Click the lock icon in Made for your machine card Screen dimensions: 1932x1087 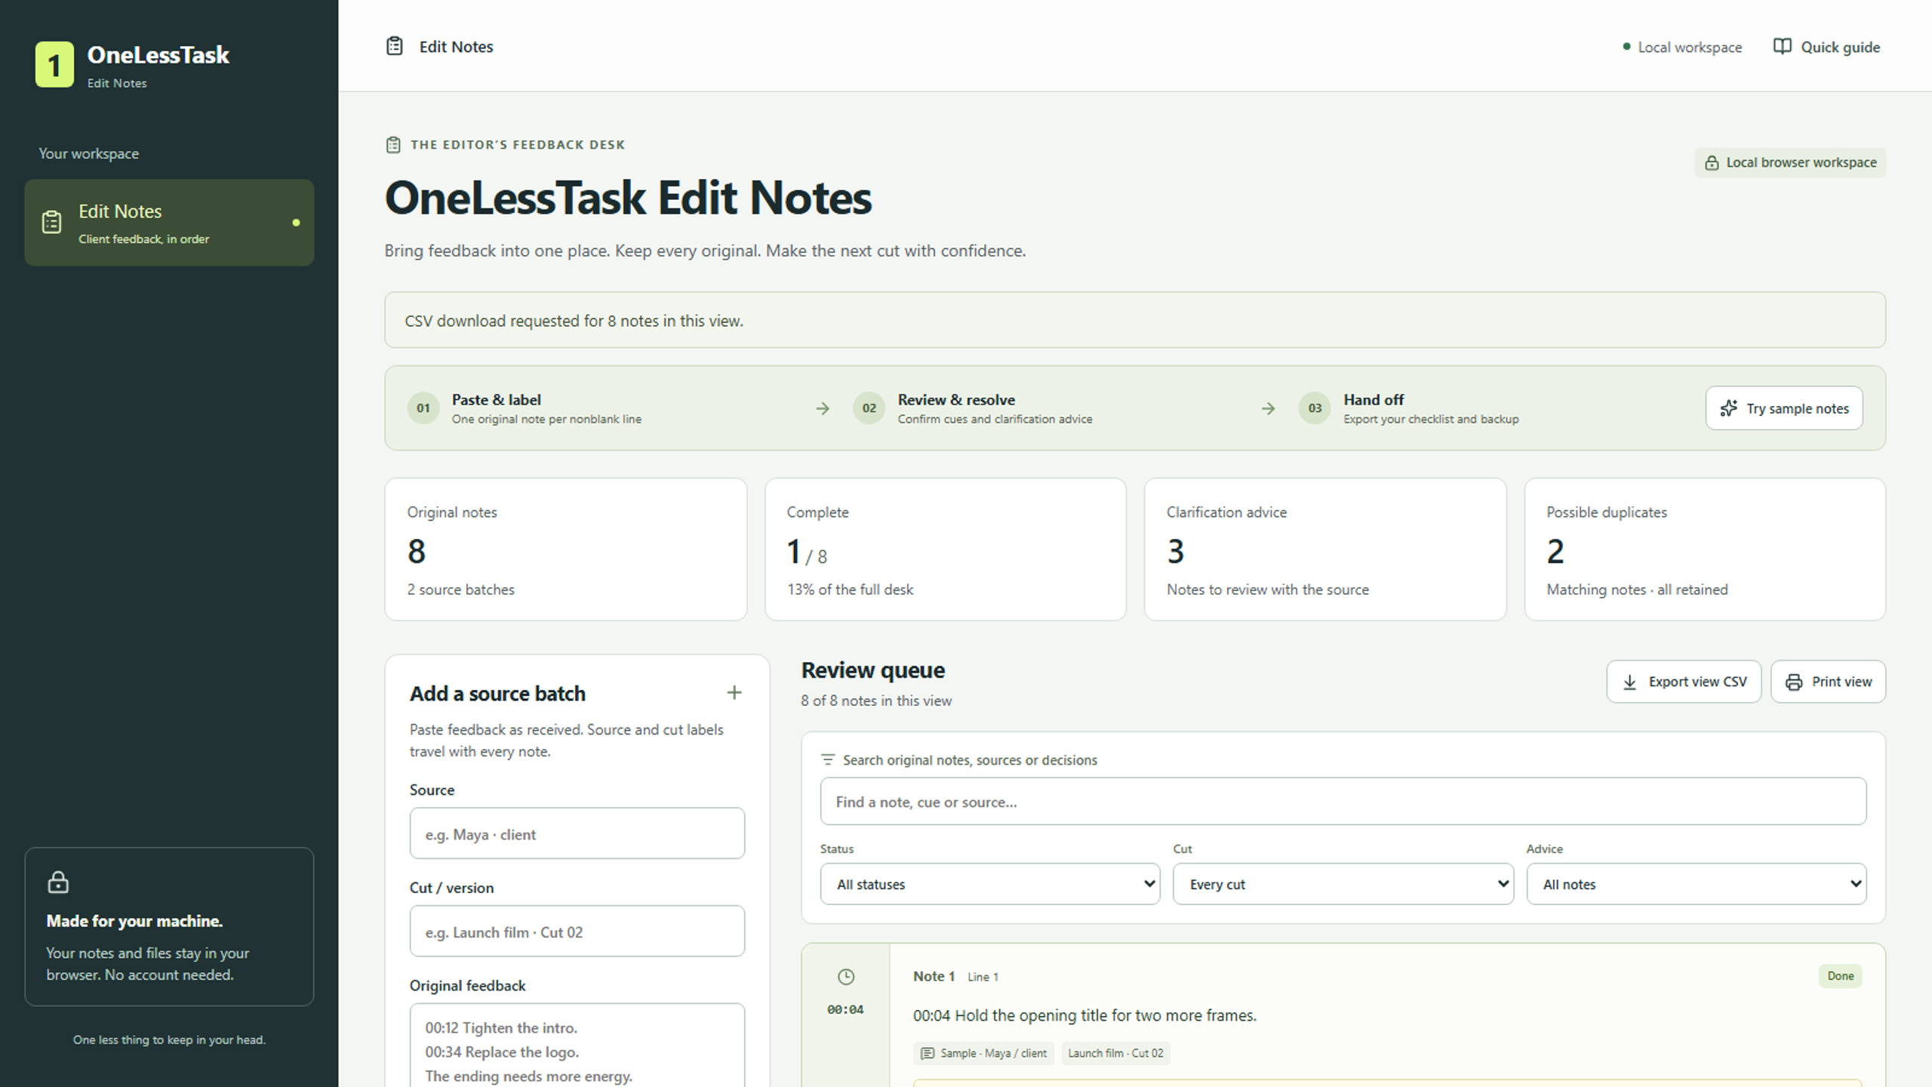tap(58, 882)
